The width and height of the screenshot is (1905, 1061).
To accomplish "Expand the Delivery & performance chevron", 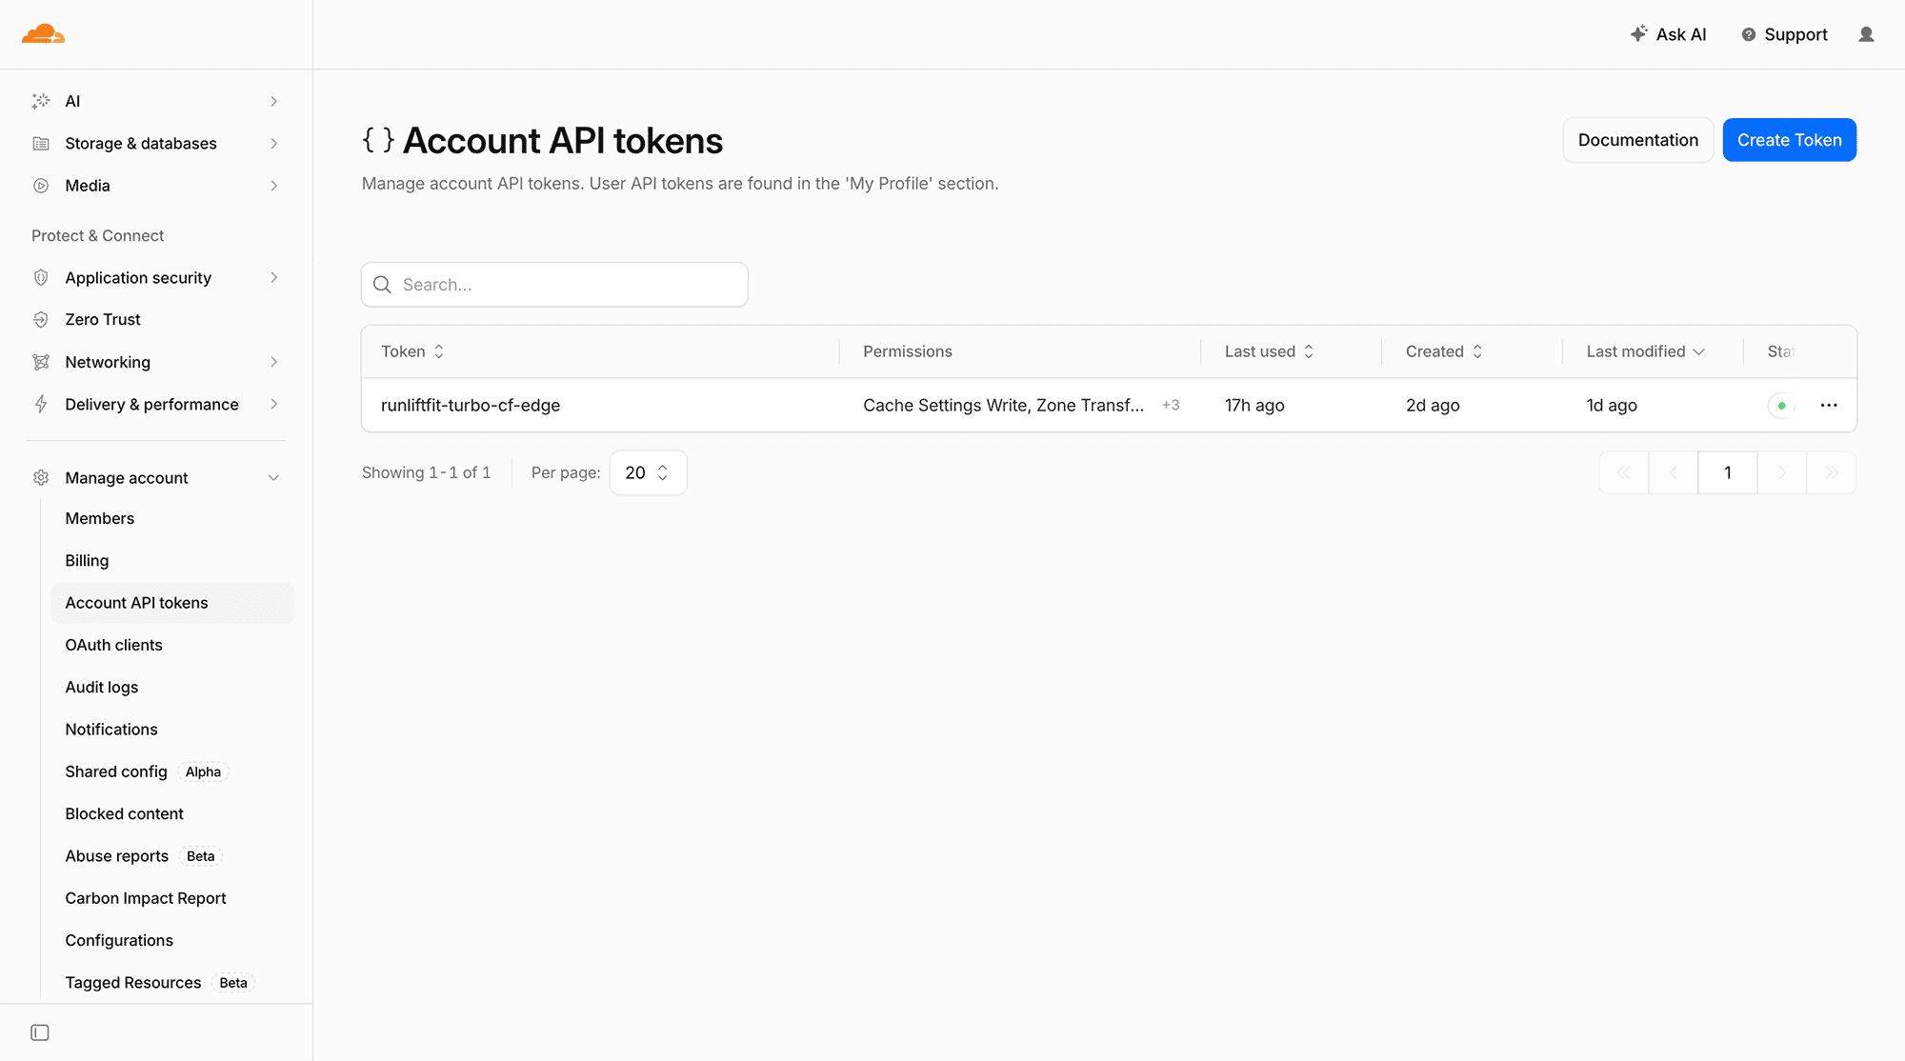I will pos(273,404).
